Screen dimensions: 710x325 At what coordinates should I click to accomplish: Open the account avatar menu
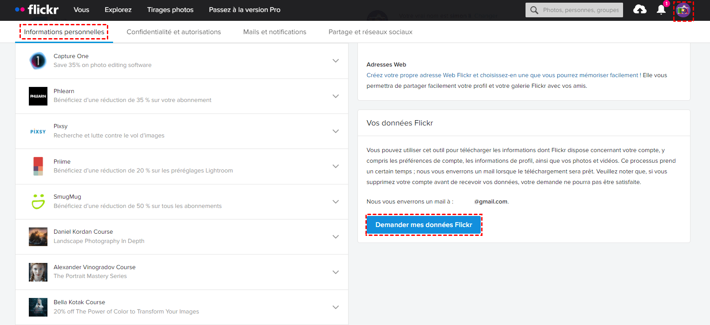pyautogui.click(x=683, y=10)
